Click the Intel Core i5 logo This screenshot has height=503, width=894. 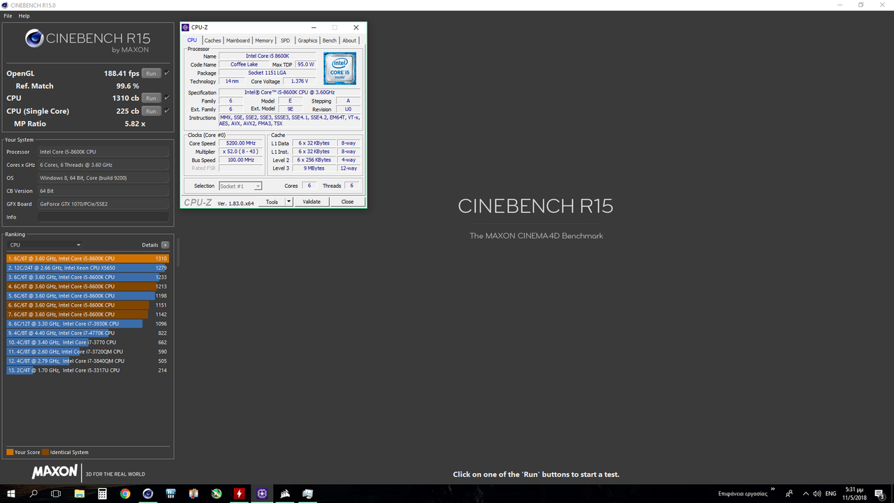(x=339, y=68)
